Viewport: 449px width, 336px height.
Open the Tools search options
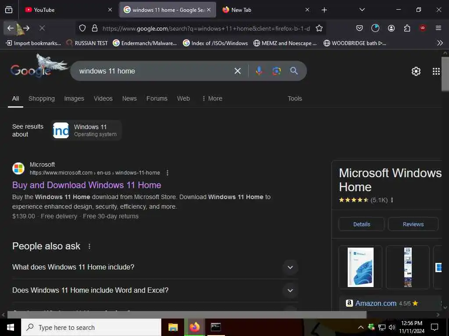pyautogui.click(x=295, y=98)
